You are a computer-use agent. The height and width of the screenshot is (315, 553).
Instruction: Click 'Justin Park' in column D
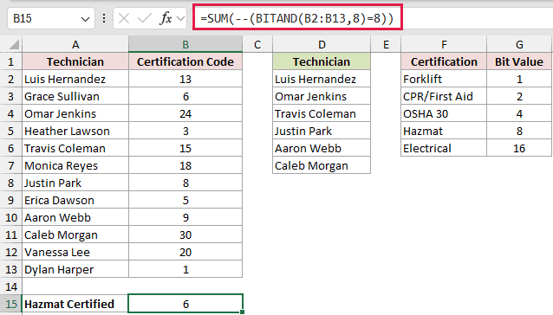pos(322,131)
